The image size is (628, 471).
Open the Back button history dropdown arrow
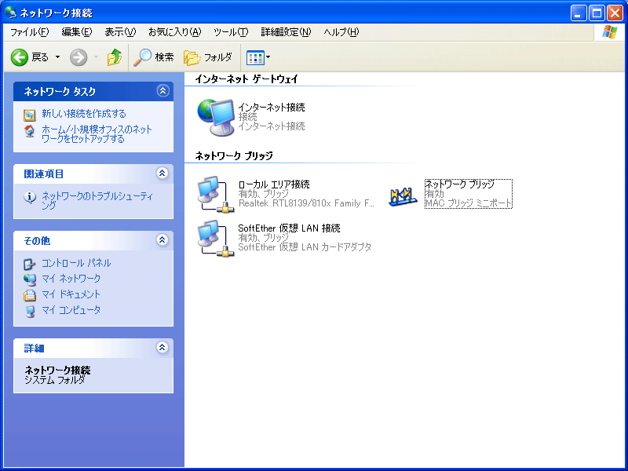[x=57, y=57]
